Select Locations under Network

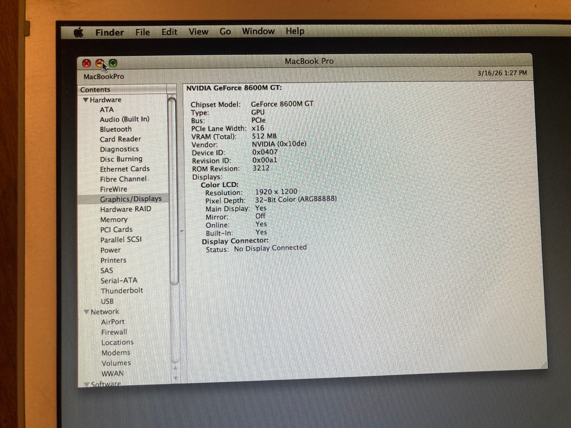pos(117,342)
